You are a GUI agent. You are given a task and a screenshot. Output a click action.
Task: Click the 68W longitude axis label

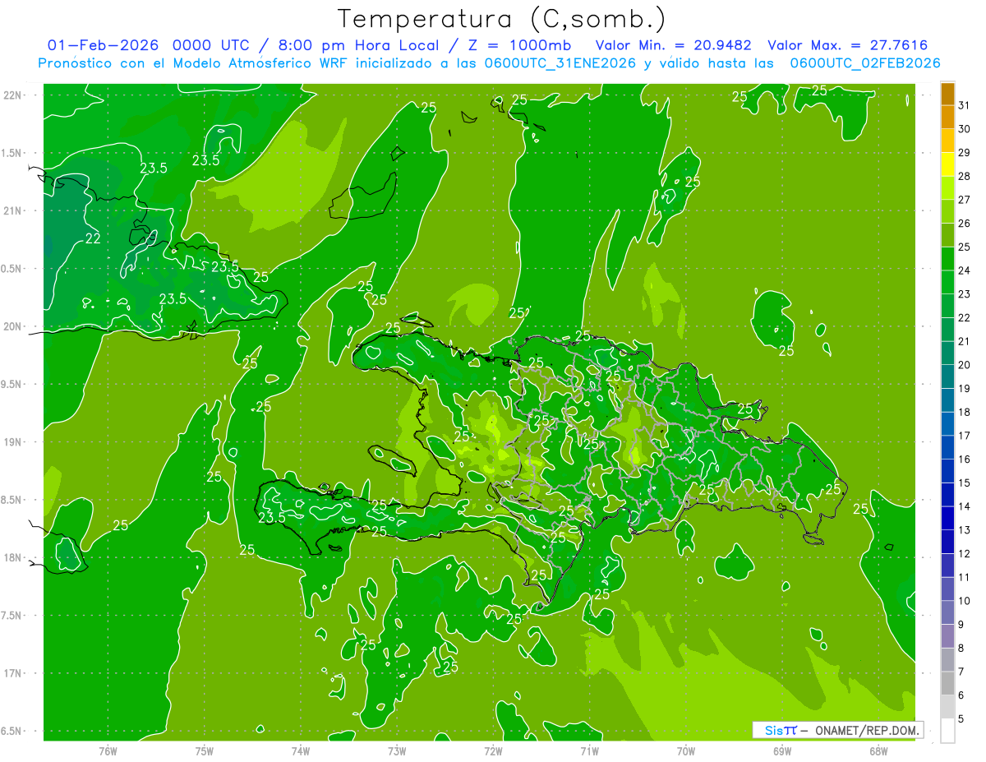[878, 750]
